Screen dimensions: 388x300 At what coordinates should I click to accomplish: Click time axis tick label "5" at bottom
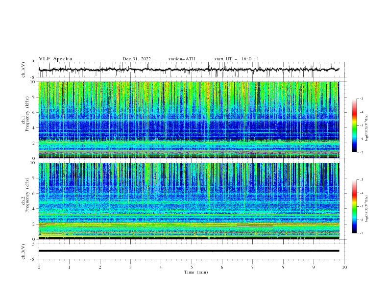click(x=192, y=267)
